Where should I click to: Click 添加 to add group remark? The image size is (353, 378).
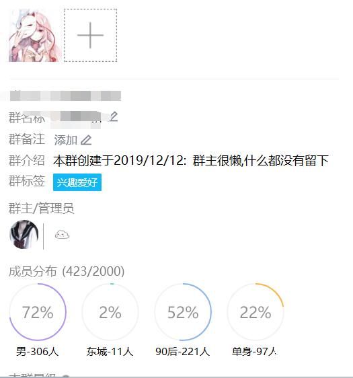tap(65, 140)
